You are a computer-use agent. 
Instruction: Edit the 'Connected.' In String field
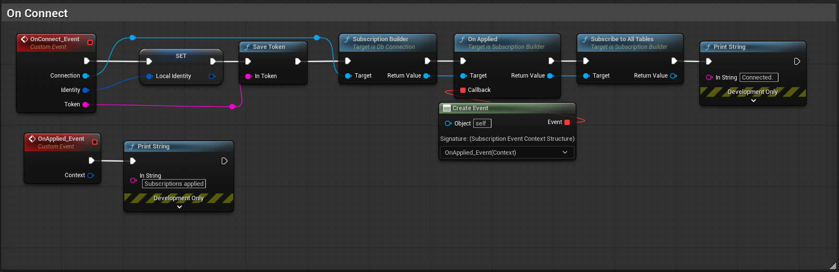(758, 78)
